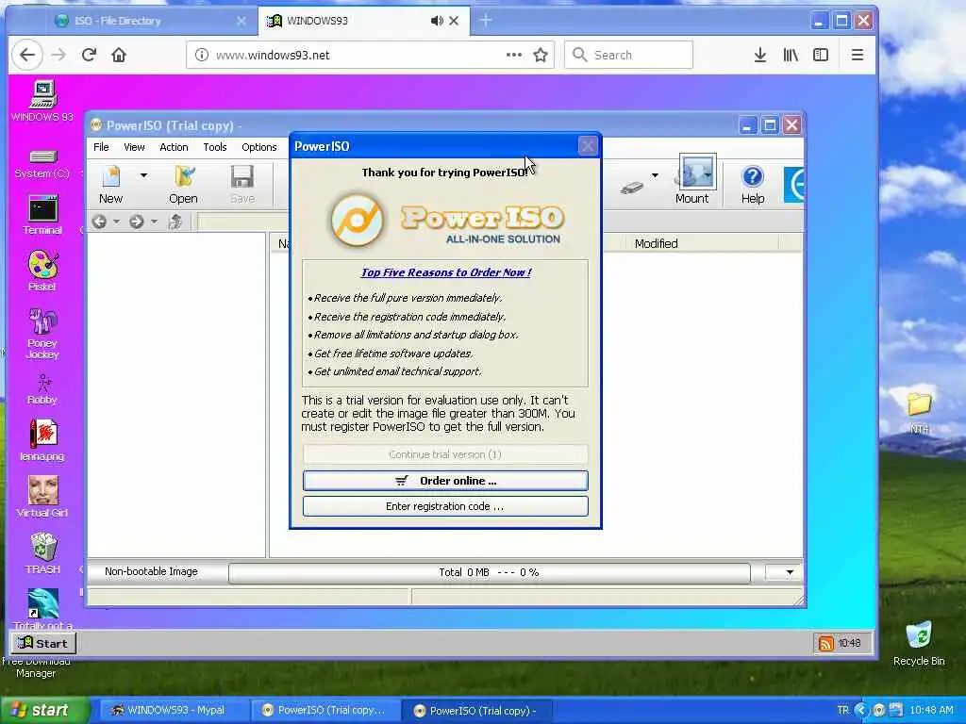Open the Action menu in PowerISO
Viewport: 966px width, 724px height.
[174, 147]
